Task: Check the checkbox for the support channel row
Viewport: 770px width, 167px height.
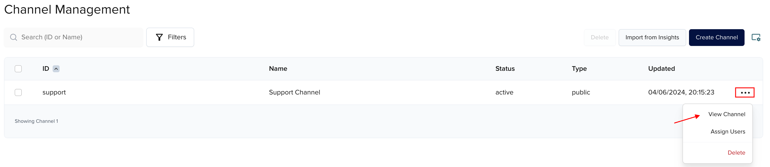Action: point(18,92)
